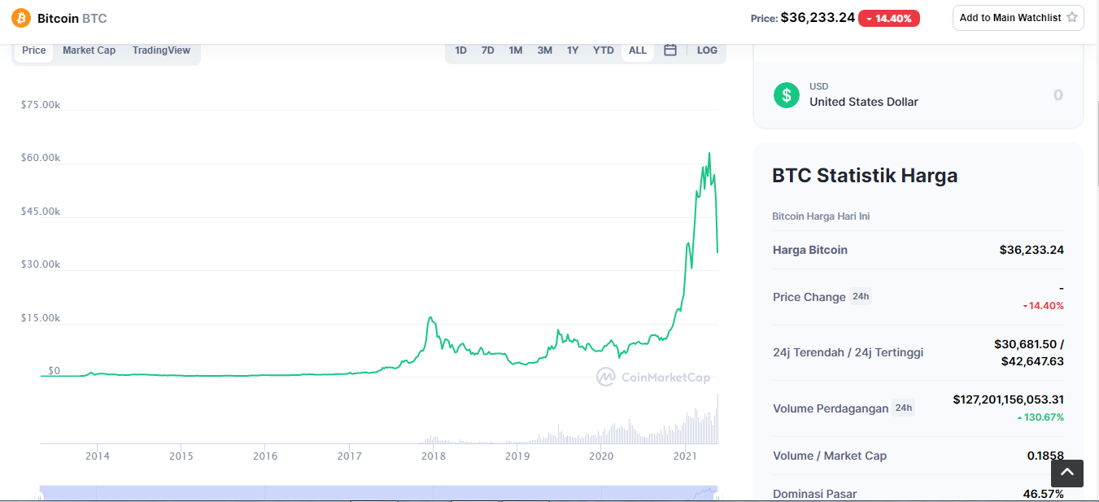
Task: Select the Price chart tab
Action: click(x=34, y=50)
